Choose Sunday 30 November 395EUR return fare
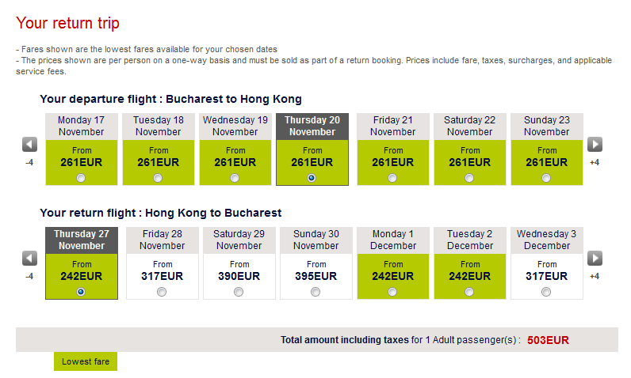Viewport: 631px width, 378px height. point(315,275)
